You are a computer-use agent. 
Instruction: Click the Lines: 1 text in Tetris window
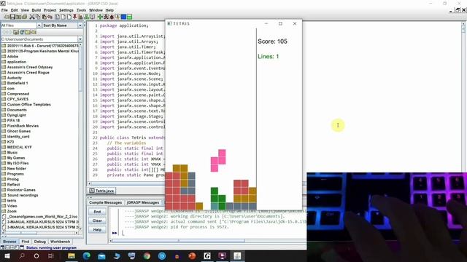coord(268,57)
